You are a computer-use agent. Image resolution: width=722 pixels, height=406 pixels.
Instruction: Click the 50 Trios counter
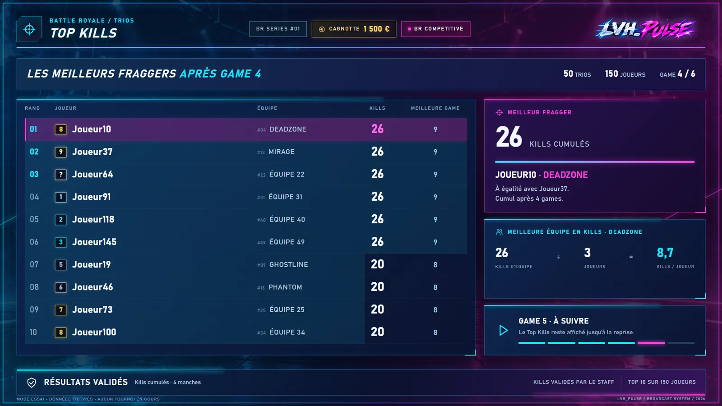pyautogui.click(x=577, y=74)
